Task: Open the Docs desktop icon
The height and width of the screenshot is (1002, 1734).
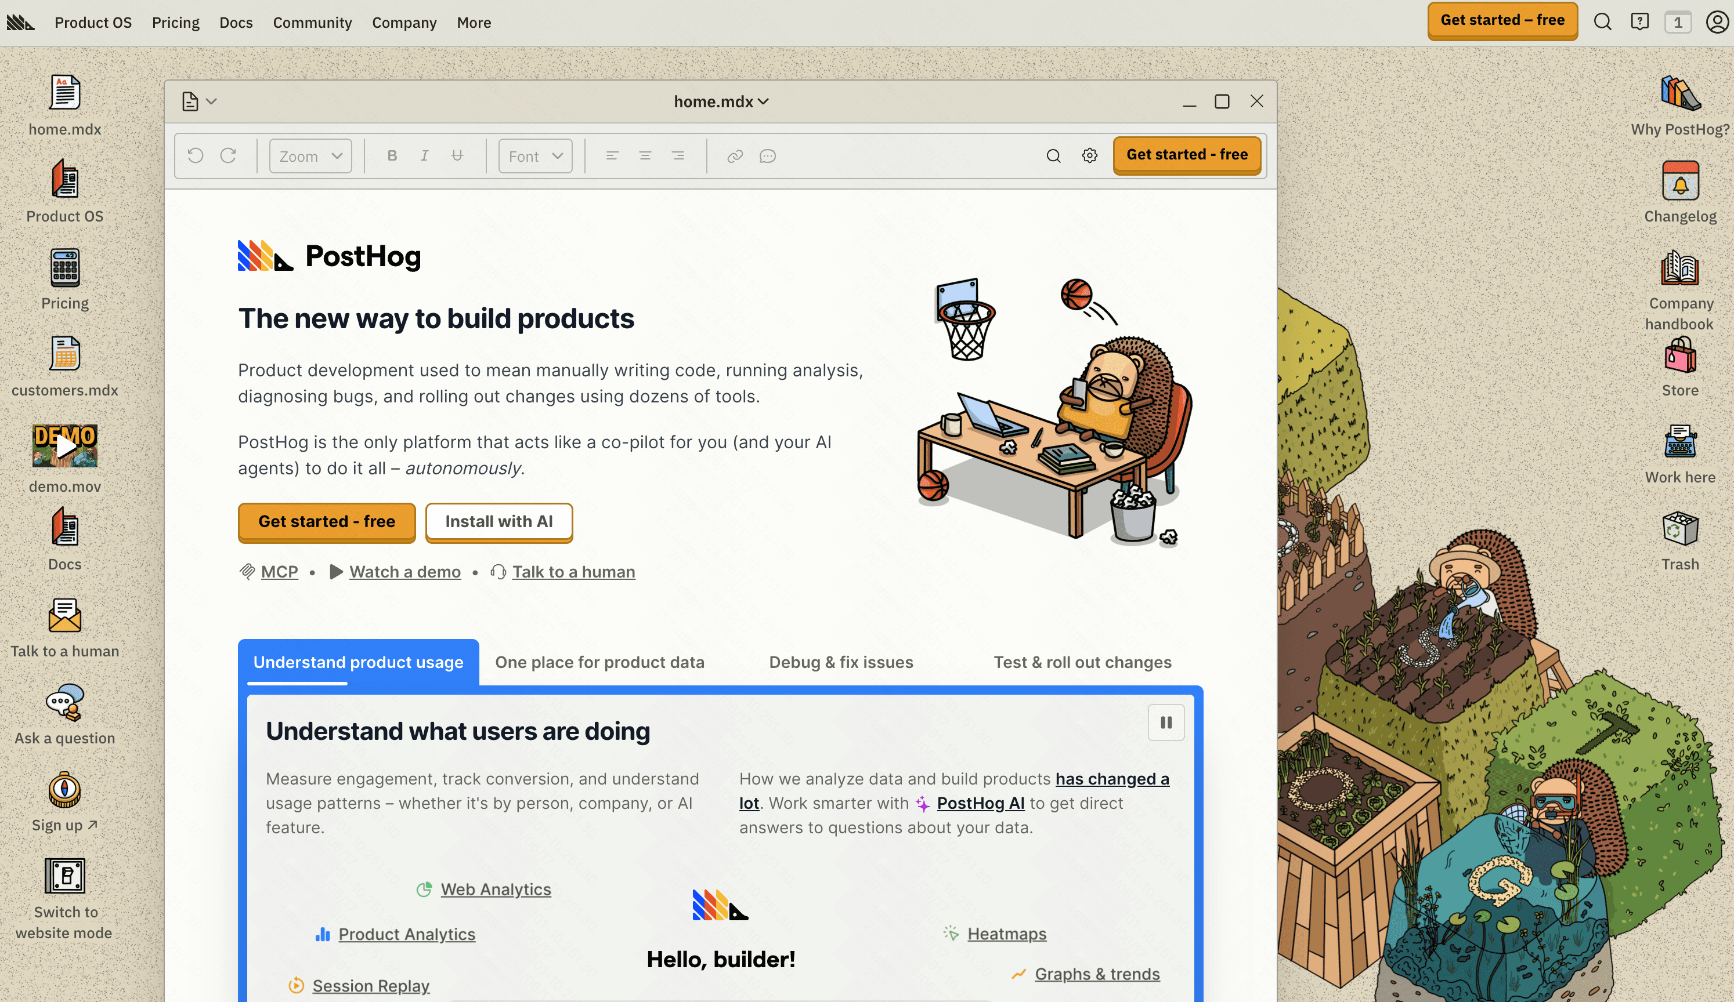Action: (x=64, y=527)
